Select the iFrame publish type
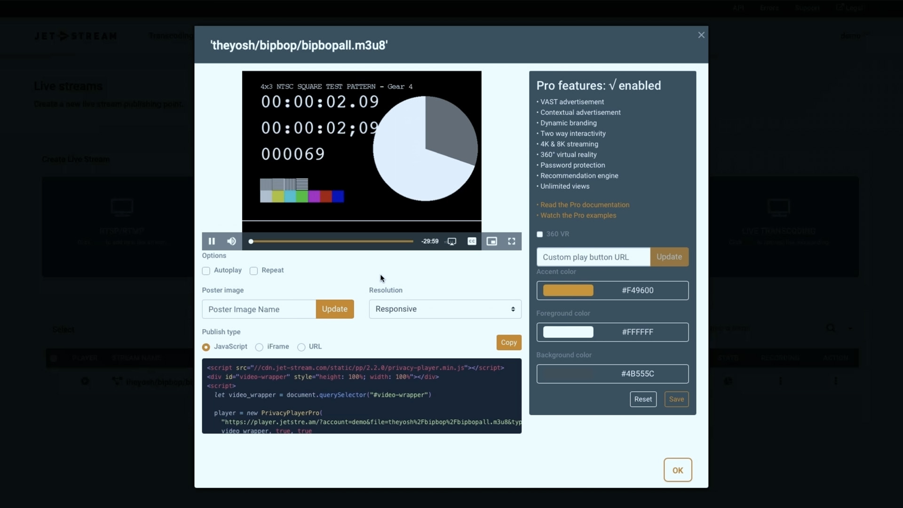The width and height of the screenshot is (903, 508). [259, 347]
